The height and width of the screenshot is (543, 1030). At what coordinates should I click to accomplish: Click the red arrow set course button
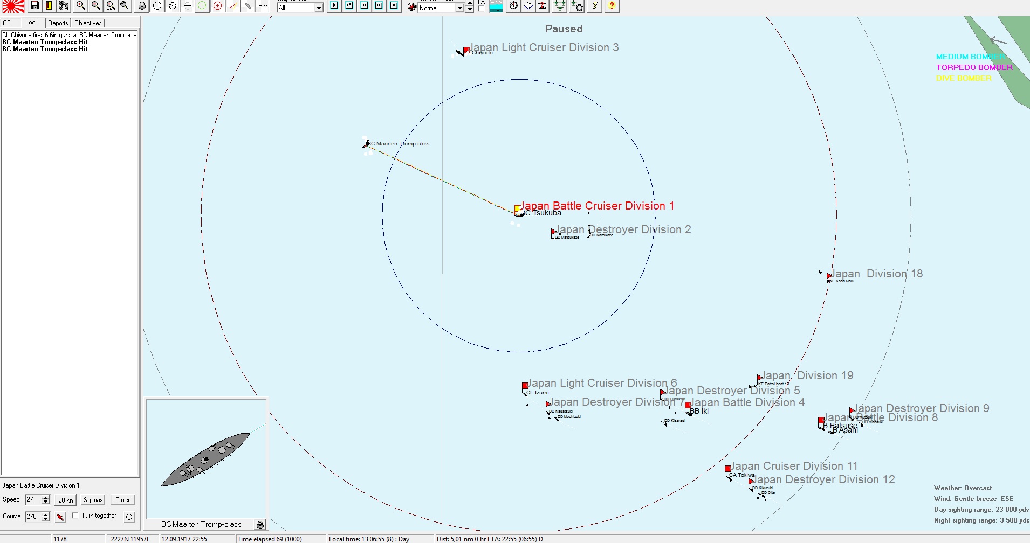(x=60, y=517)
